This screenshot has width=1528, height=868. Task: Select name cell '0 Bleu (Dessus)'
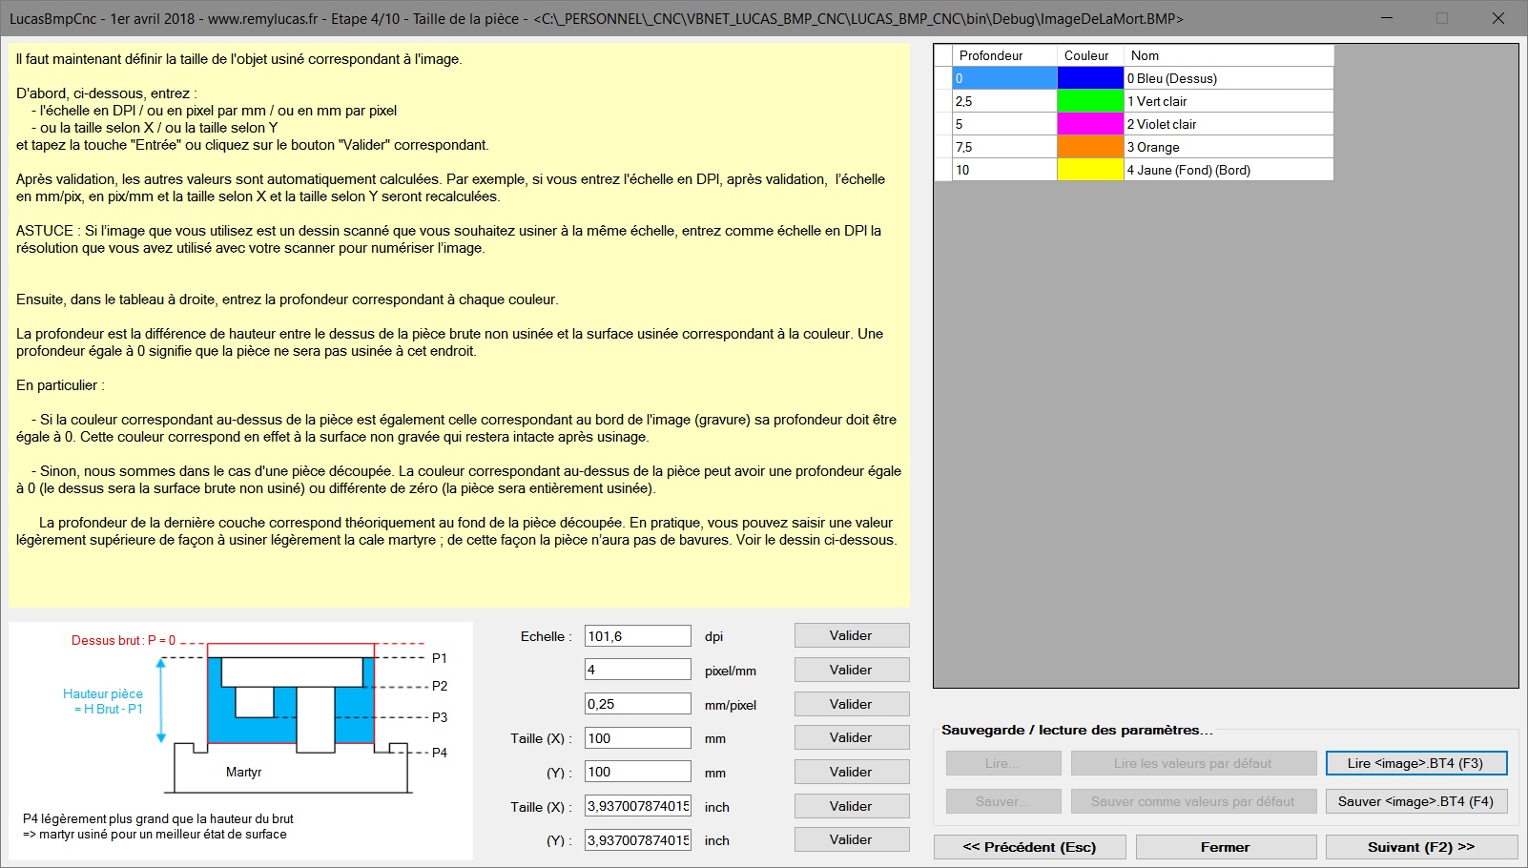tap(1229, 78)
